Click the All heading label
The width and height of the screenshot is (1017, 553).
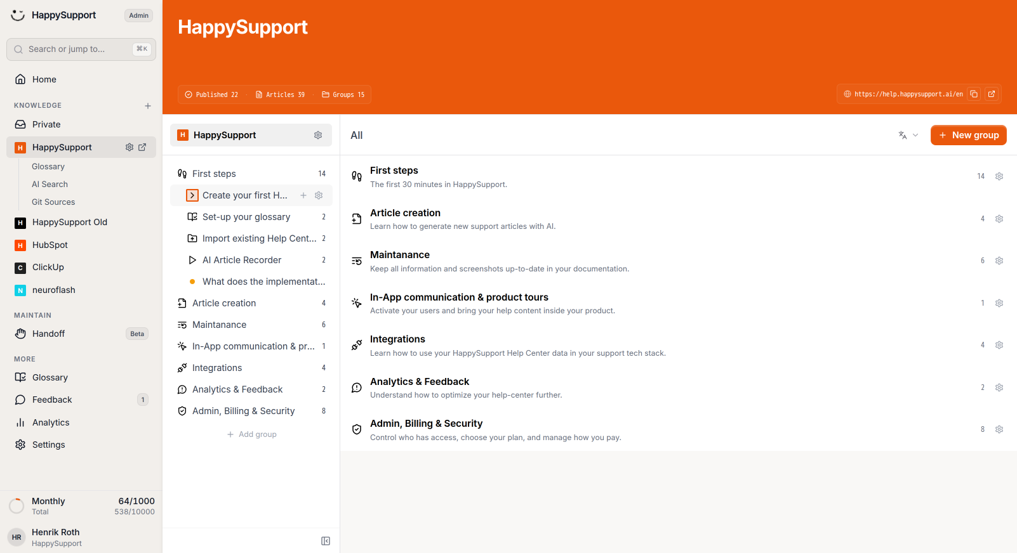click(x=357, y=135)
